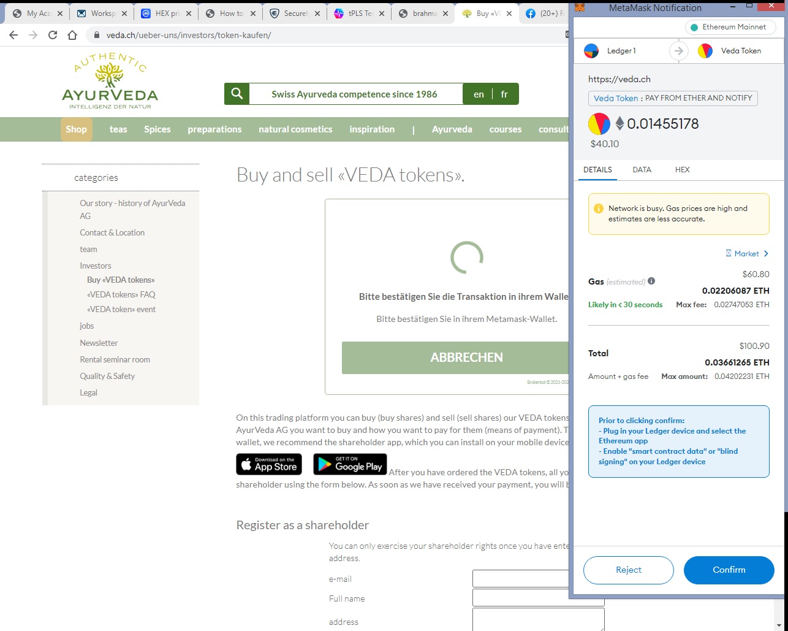This screenshot has height=631, width=788.
Task: Click the address text area
Action: [x=538, y=619]
